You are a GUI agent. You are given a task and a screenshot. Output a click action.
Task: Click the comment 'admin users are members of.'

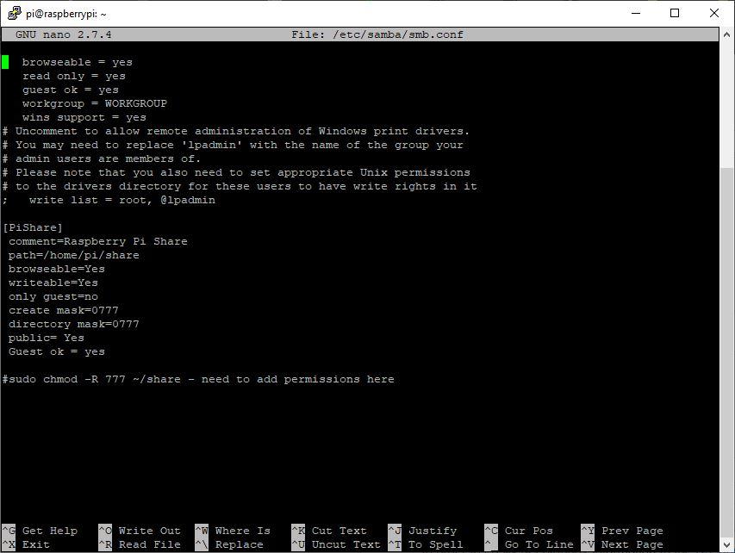[102, 158]
